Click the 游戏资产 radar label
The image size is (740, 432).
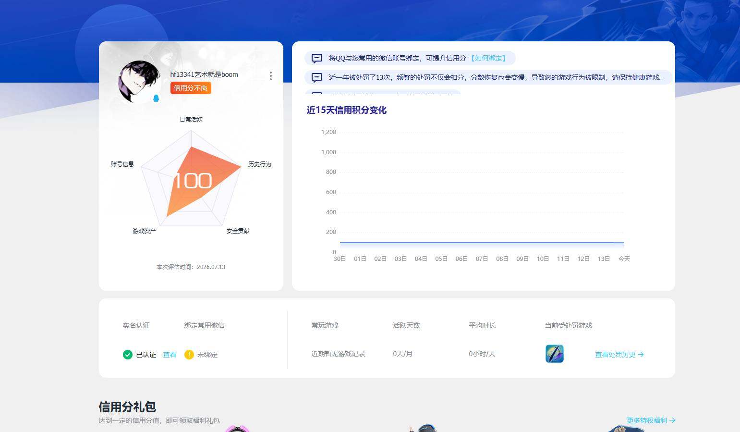[145, 231]
